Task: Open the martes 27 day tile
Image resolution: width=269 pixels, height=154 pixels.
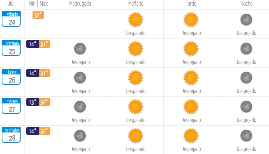Action: coord(11,106)
